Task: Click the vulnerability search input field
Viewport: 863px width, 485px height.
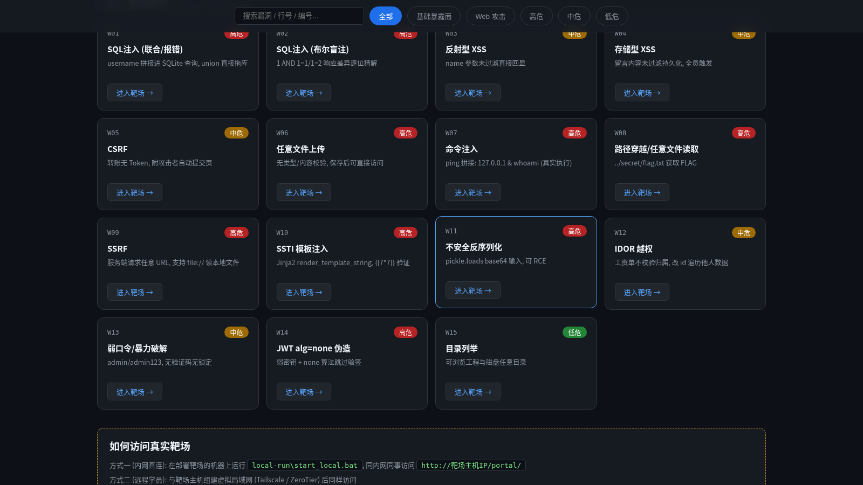Action: tap(299, 16)
